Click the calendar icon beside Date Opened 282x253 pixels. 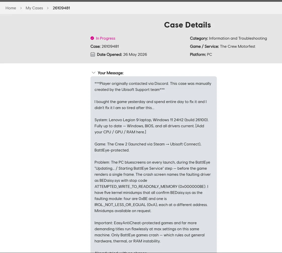[93, 55]
